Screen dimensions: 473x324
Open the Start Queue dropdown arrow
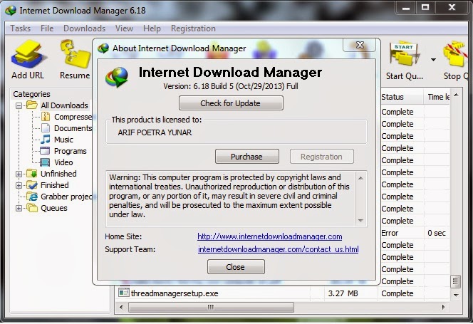pos(433,60)
